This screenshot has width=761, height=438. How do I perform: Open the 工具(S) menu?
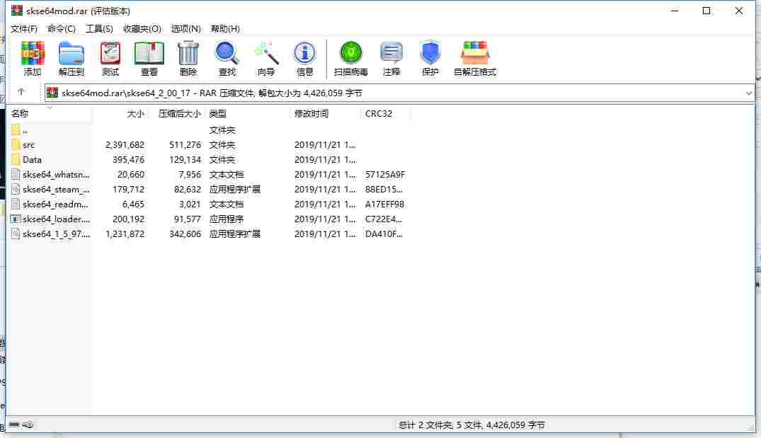click(x=99, y=28)
